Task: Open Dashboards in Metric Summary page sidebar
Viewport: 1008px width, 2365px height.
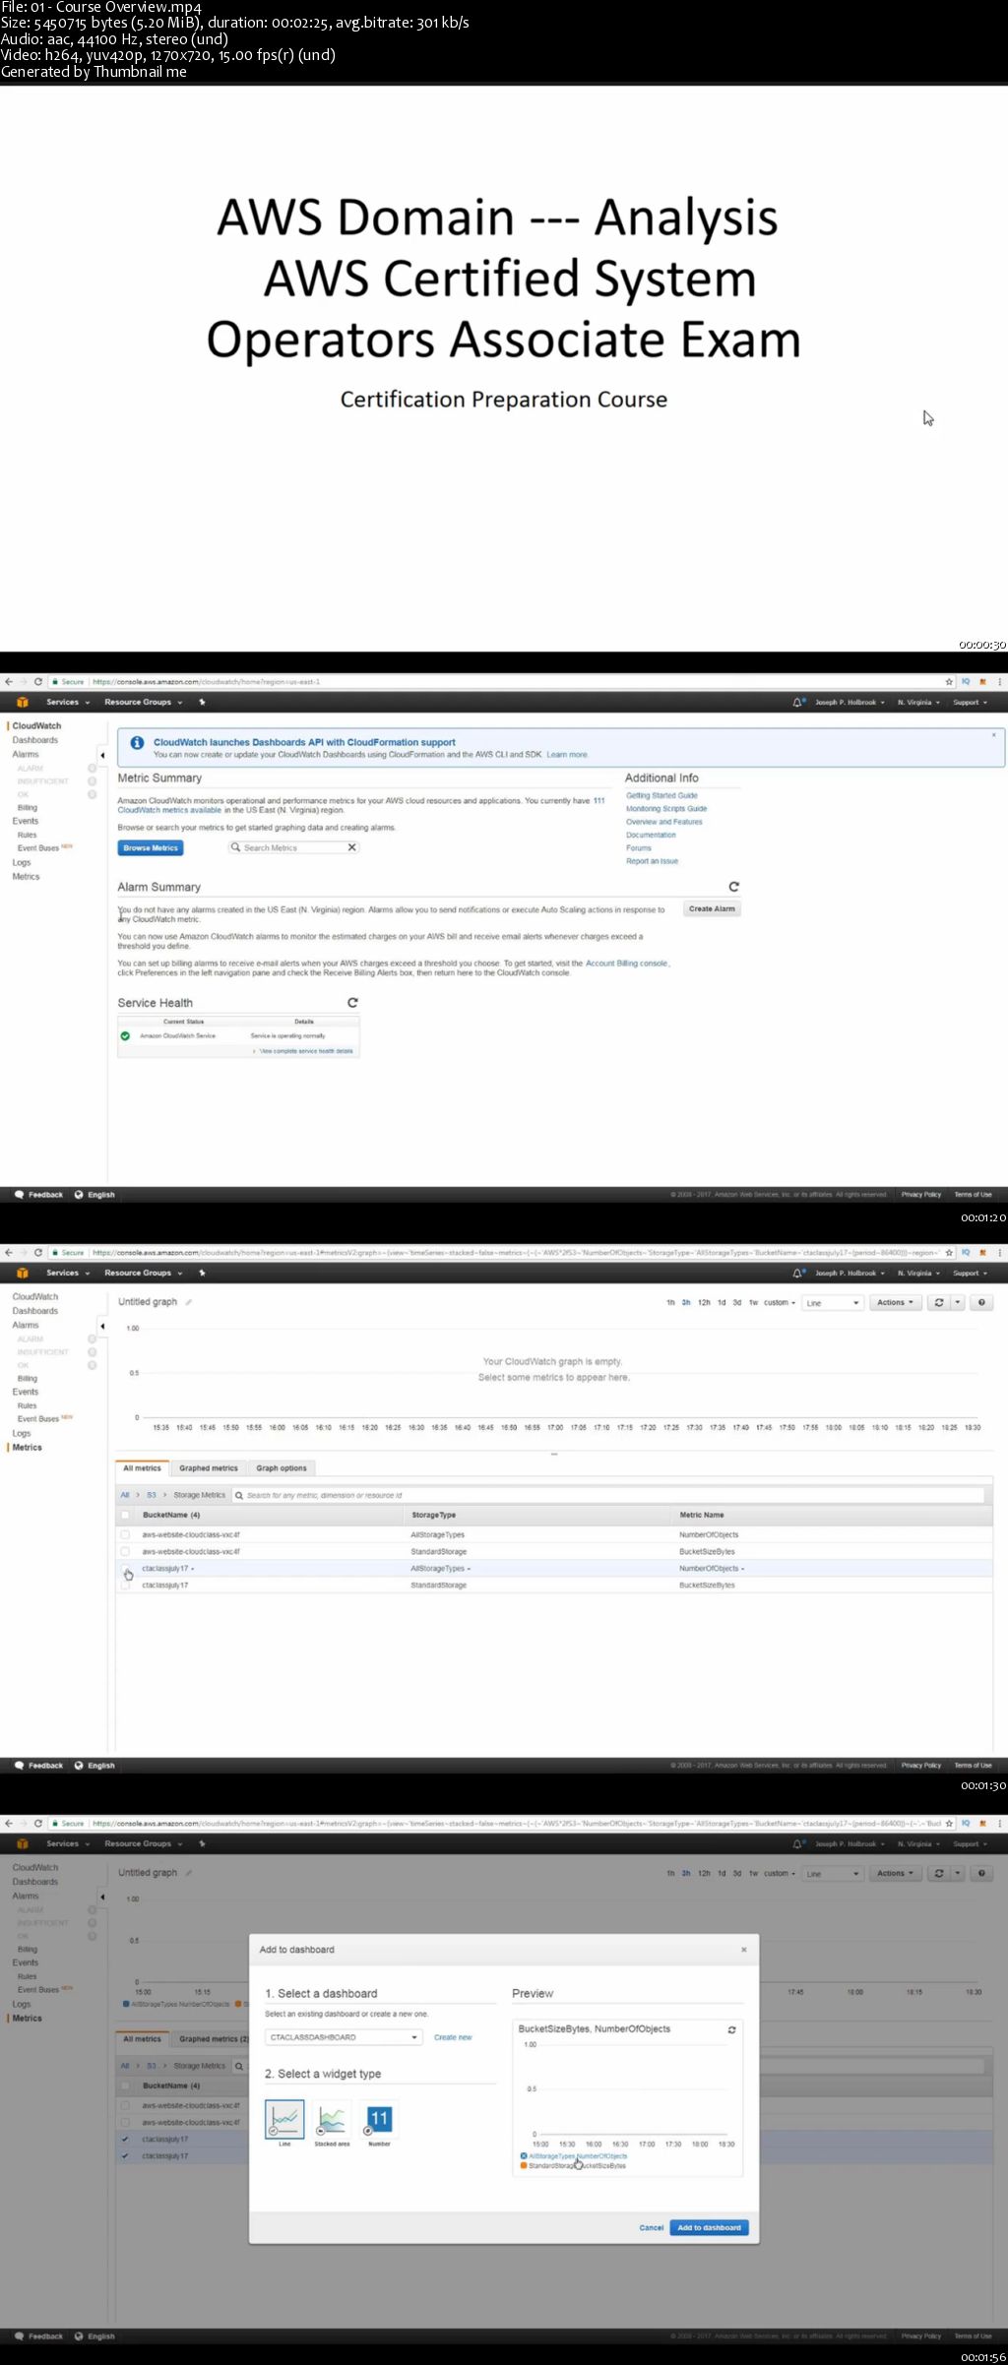Action: tap(35, 740)
